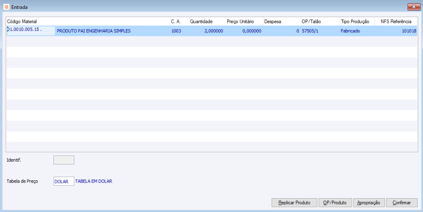The width and height of the screenshot is (423, 212).
Task: Select the PRODUTO PAI ENGENHARIA SIMPLES cell
Action: 113,31
